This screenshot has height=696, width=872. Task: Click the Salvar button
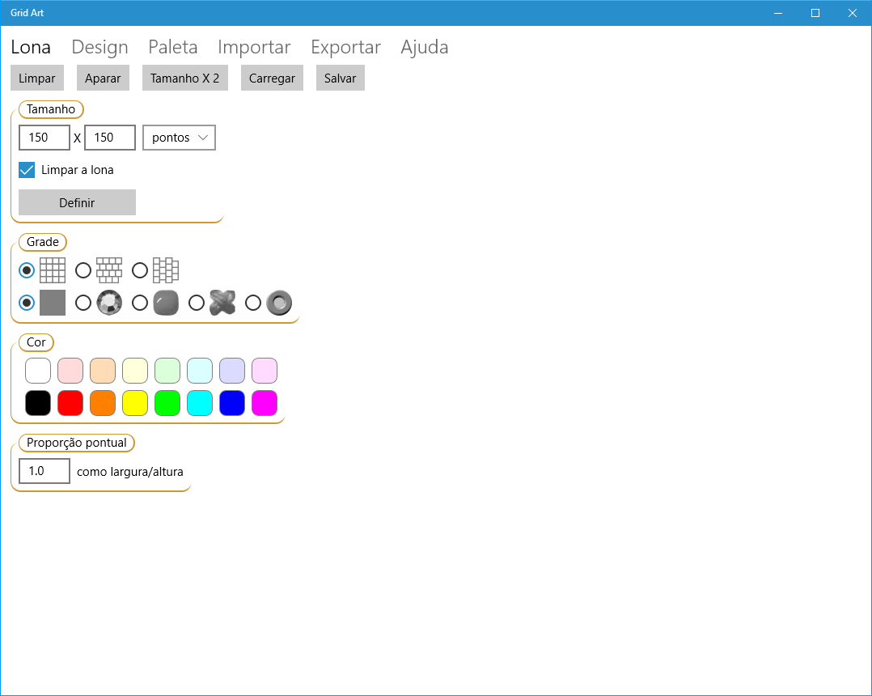341,78
